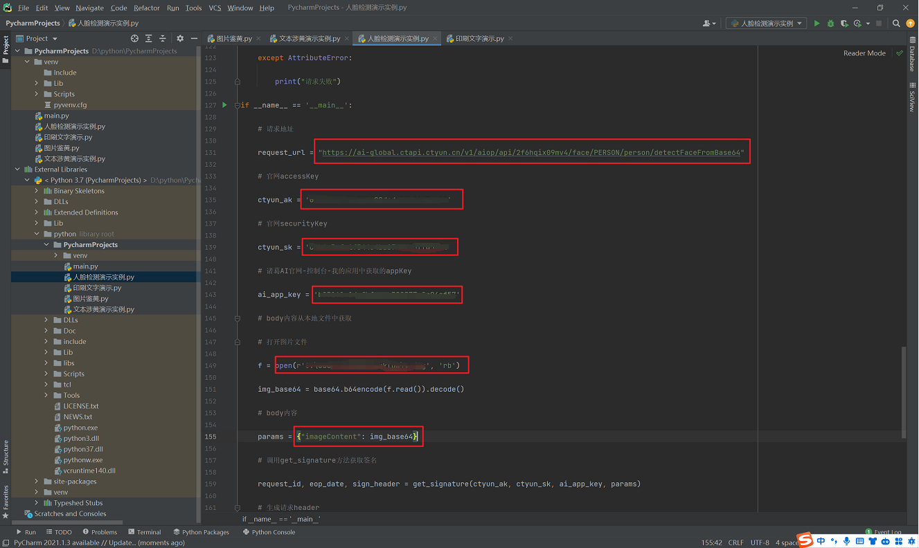Collapse the External Libraries node
This screenshot has width=919, height=548.
18,170
